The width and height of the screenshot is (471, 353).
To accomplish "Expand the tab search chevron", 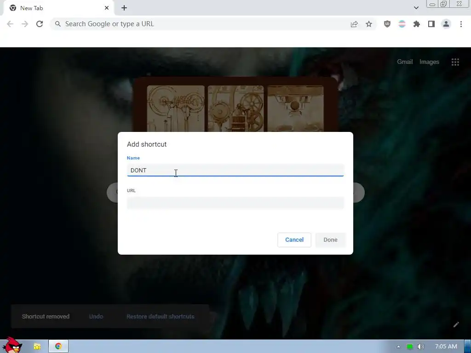I will coord(416,8).
